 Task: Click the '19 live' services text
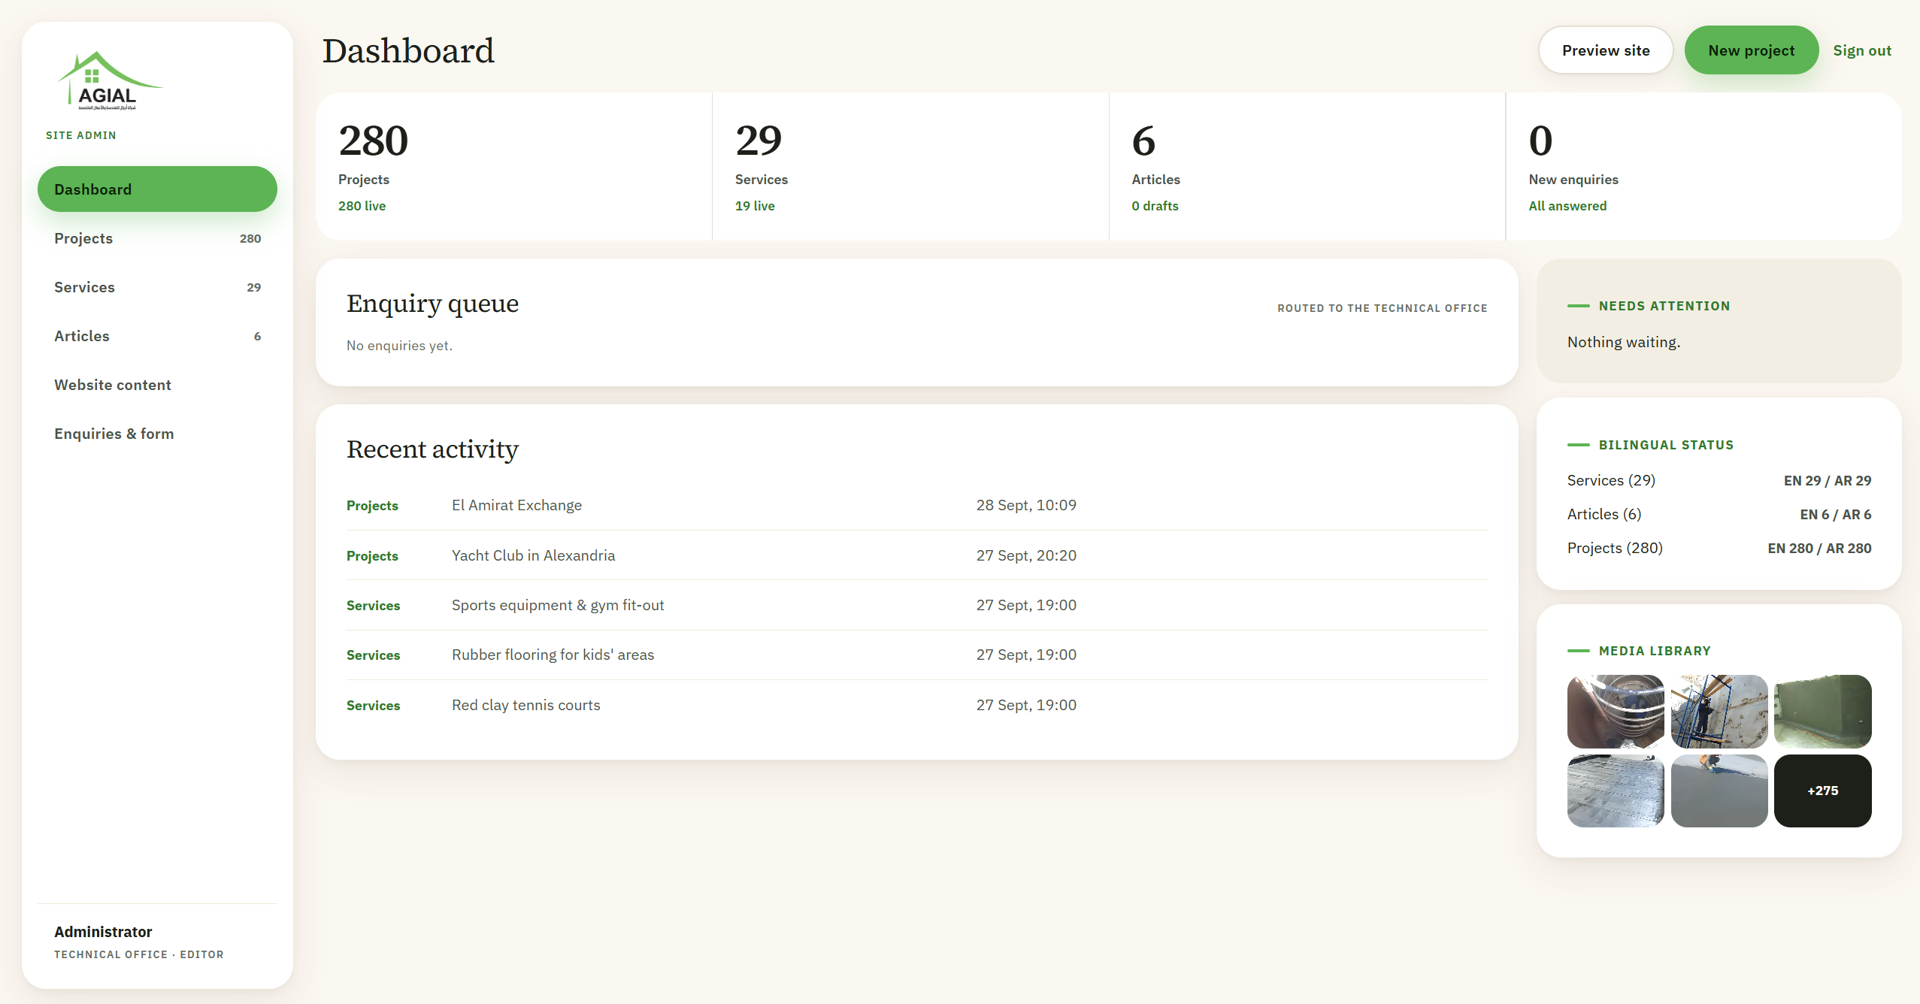point(755,206)
